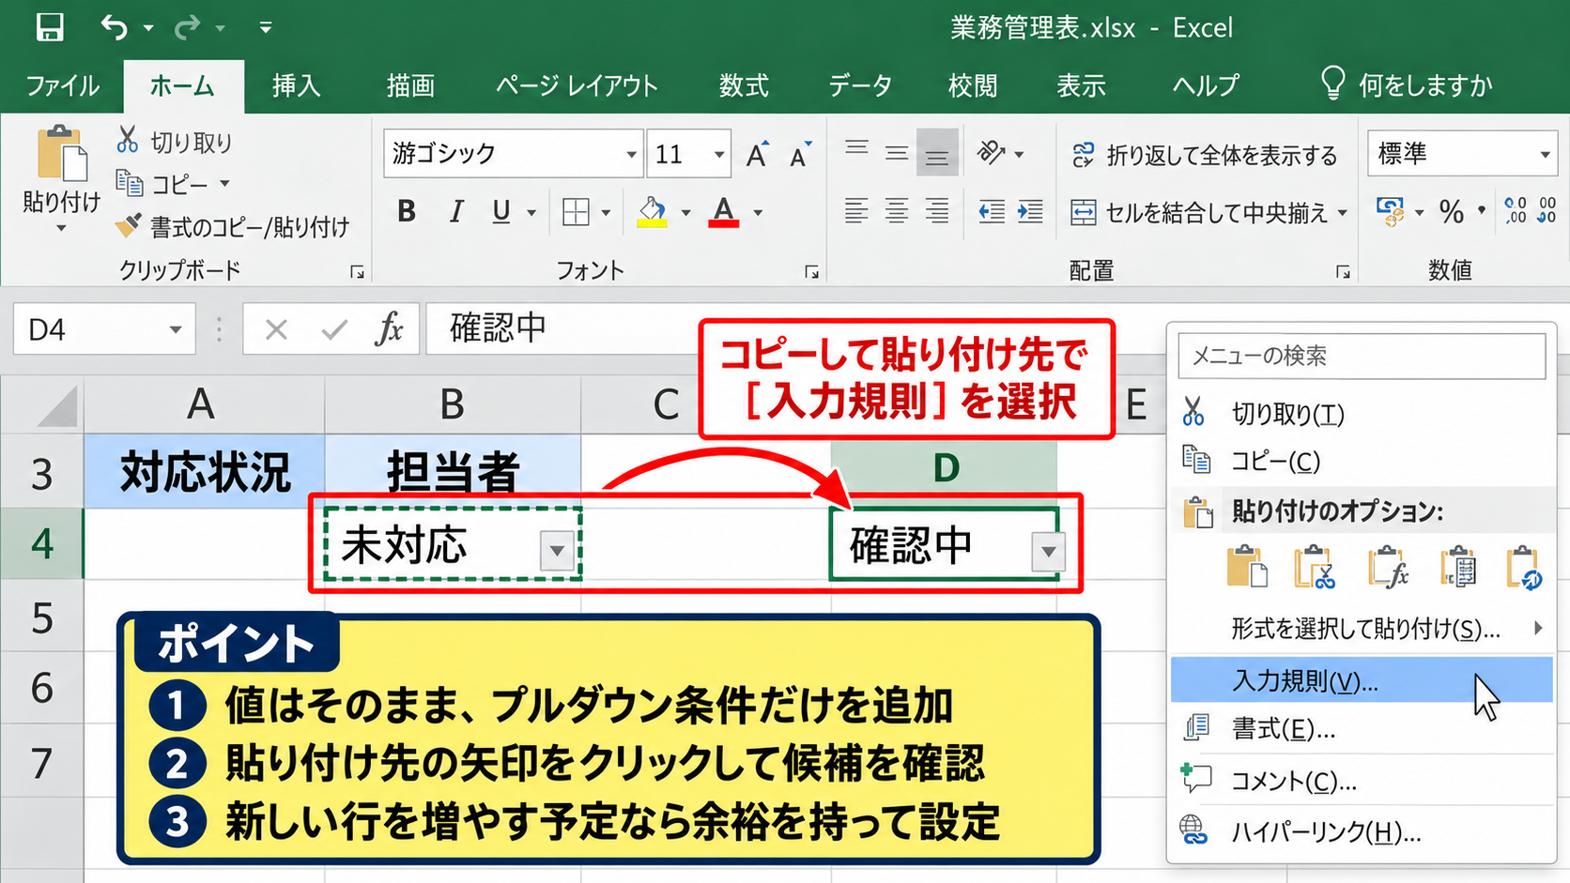The image size is (1570, 883).
Task: Open the データ ribbon tab
Action: pyautogui.click(x=859, y=85)
